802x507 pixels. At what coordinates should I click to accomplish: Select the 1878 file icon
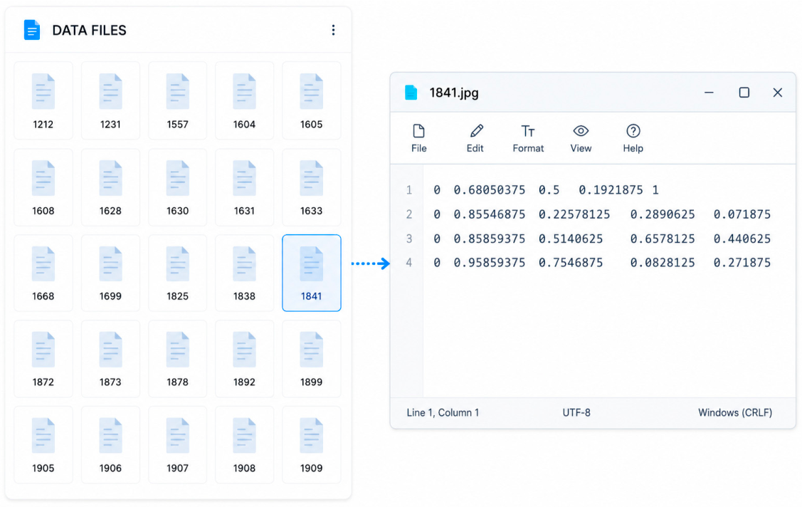(177, 359)
